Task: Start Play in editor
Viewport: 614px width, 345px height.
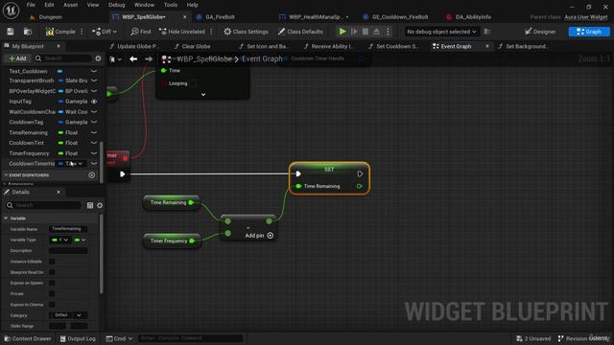Action: (x=342, y=32)
